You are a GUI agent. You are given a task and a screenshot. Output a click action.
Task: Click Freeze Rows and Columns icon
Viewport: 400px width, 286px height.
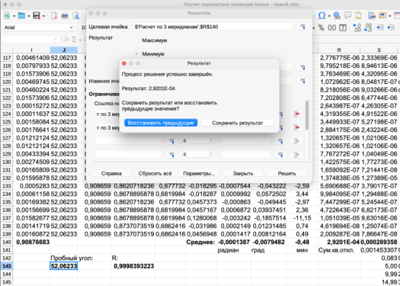pyautogui.click(x=383, y=16)
